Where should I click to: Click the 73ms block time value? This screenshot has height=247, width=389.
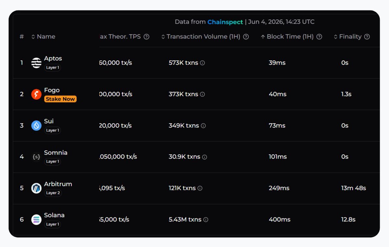click(277, 125)
